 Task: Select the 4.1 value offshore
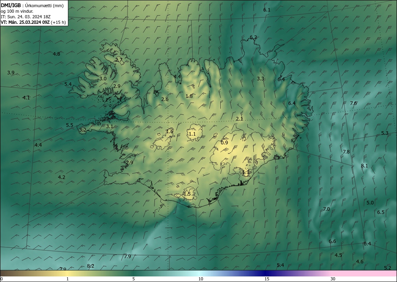[26, 97]
